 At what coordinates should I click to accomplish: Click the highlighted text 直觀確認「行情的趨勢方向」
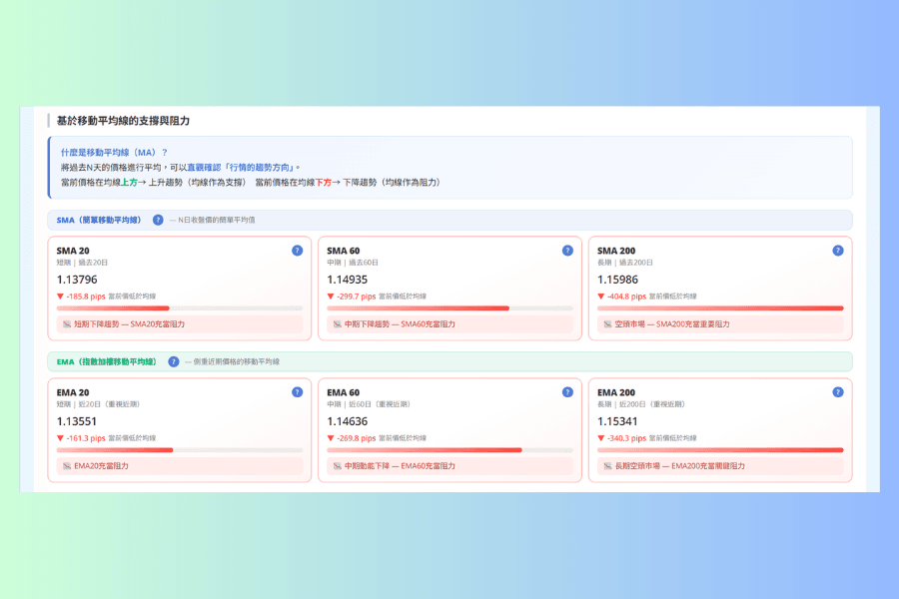pos(242,168)
